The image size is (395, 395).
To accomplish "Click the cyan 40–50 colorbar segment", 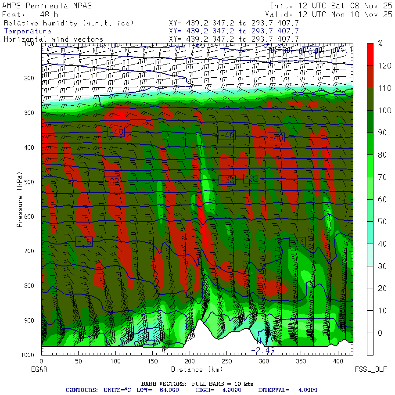I will coord(370,233).
